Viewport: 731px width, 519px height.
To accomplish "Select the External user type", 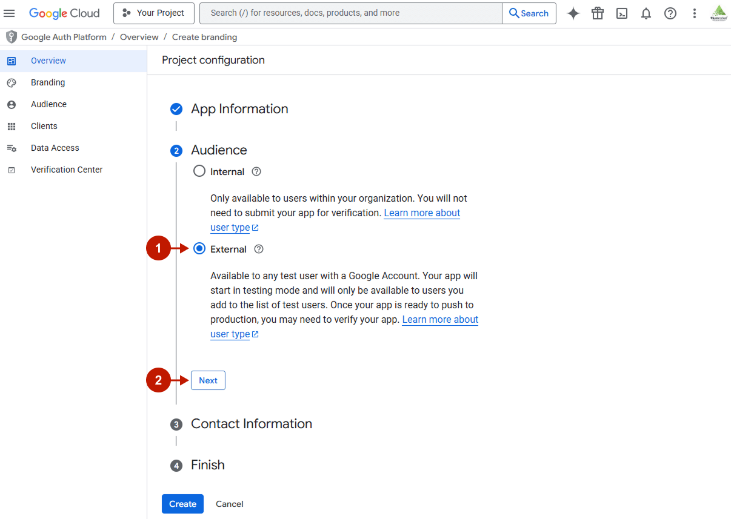I will [x=199, y=248].
